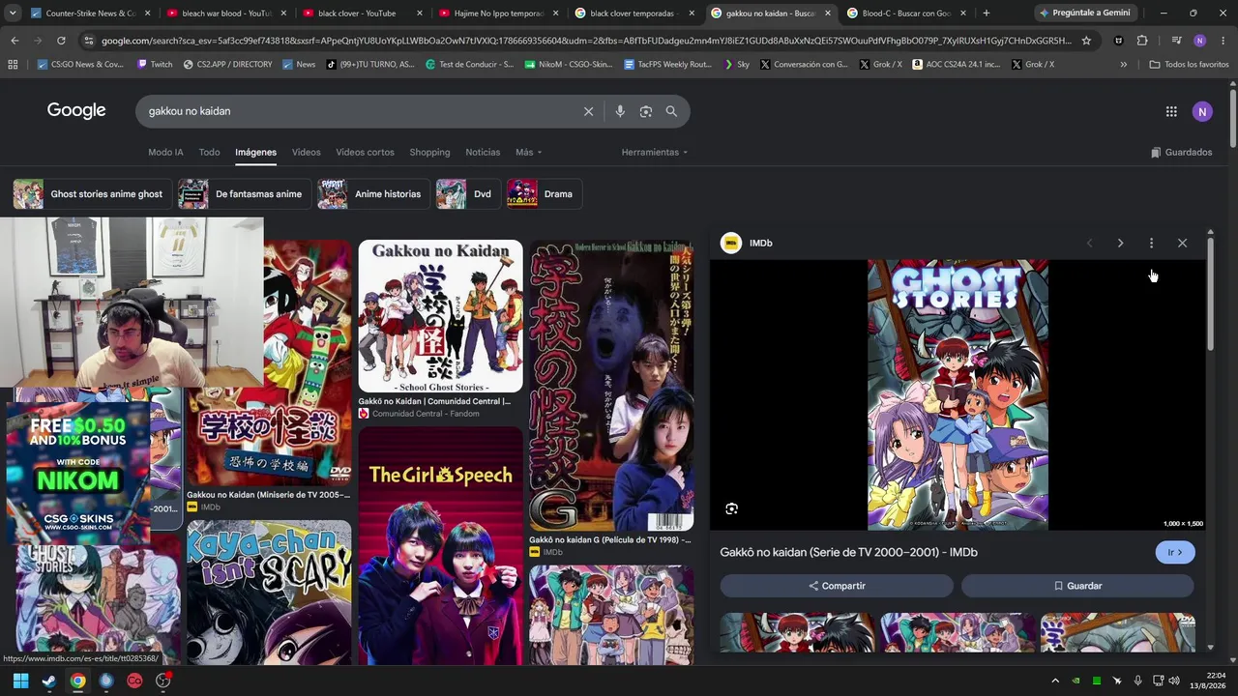
Task: Open the Ghost Stories poster in preview
Action: [x=958, y=394]
